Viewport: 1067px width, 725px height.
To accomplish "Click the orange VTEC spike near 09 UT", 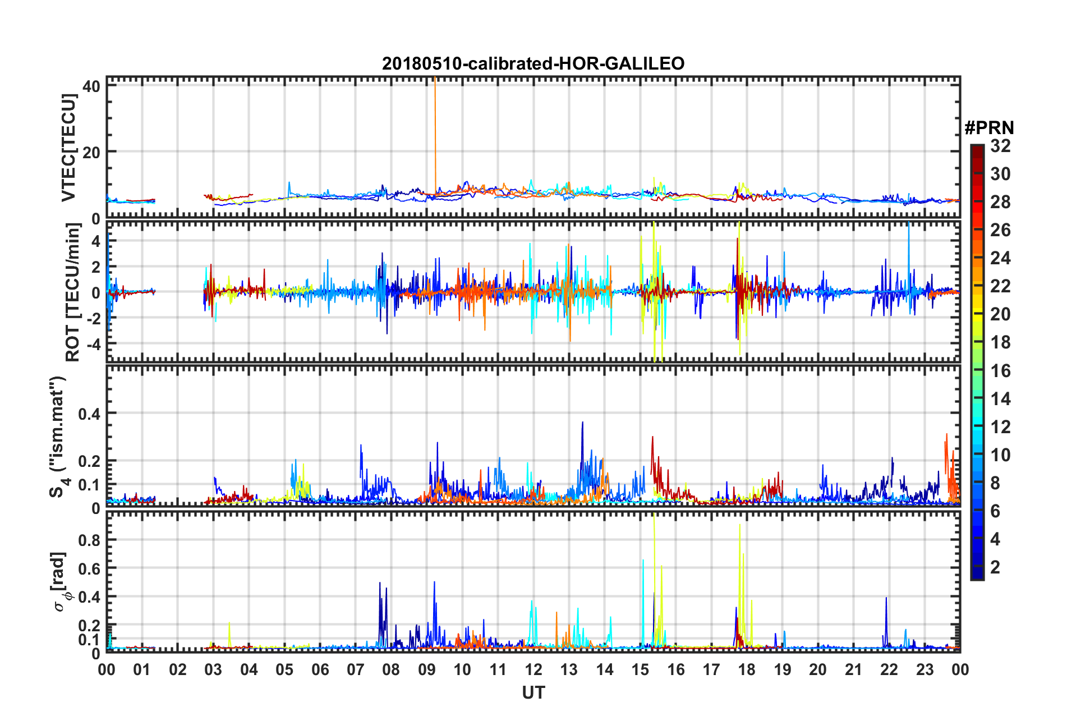I will 435,135.
